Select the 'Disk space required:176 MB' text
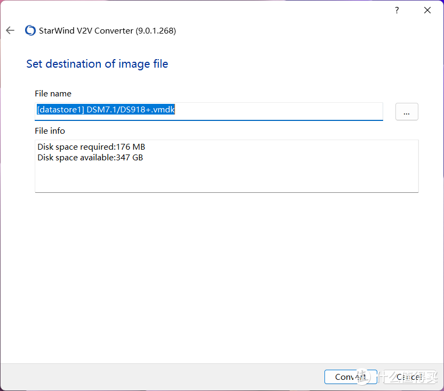This screenshot has width=444, height=391. point(91,147)
